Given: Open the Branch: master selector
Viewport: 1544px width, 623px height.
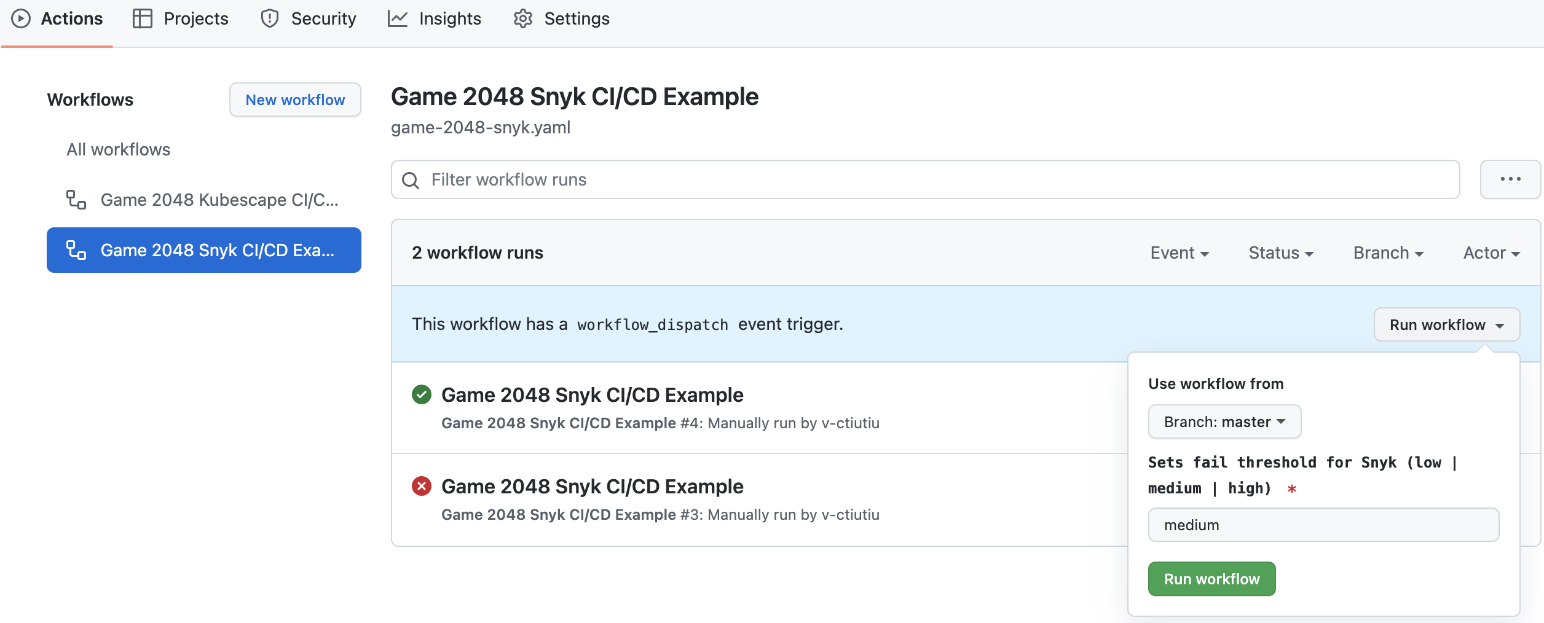Looking at the screenshot, I should click(x=1224, y=421).
